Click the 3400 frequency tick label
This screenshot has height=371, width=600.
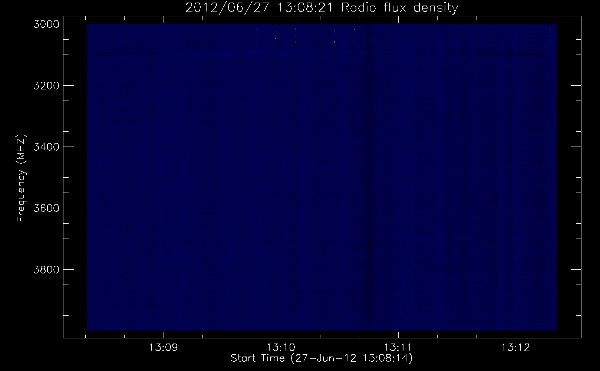coord(46,147)
